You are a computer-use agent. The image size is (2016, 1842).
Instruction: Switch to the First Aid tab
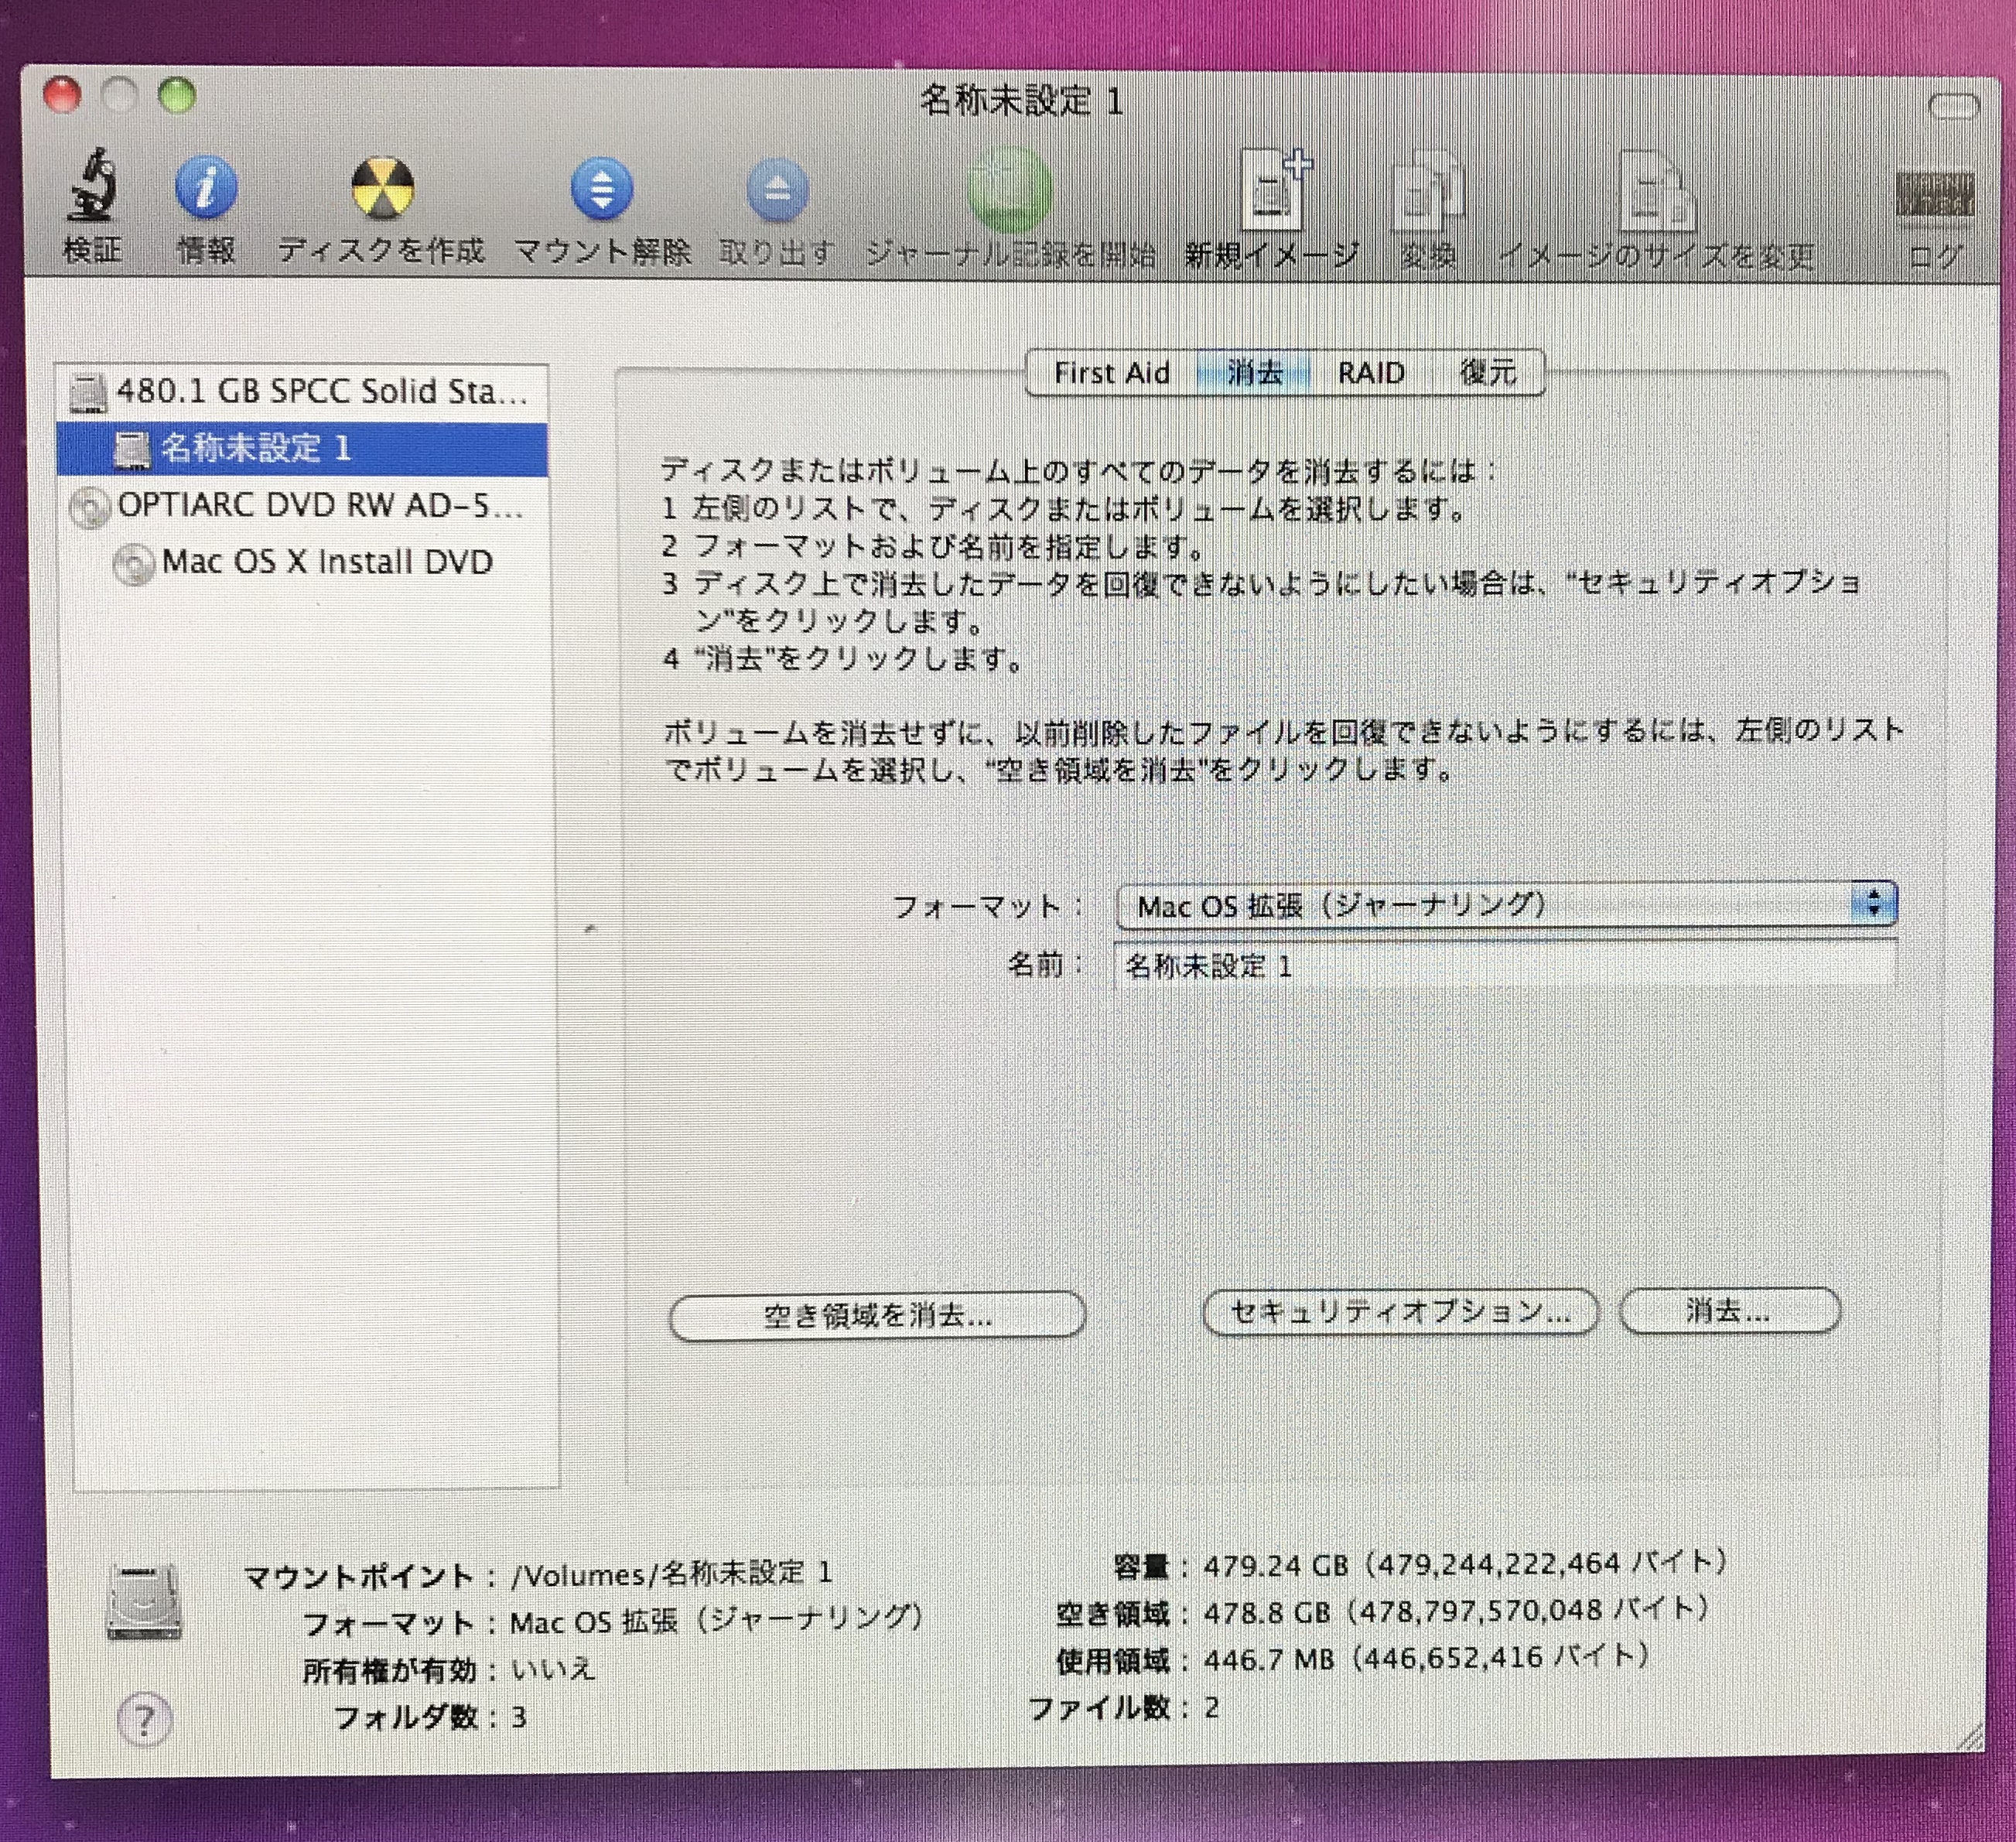click(1111, 373)
